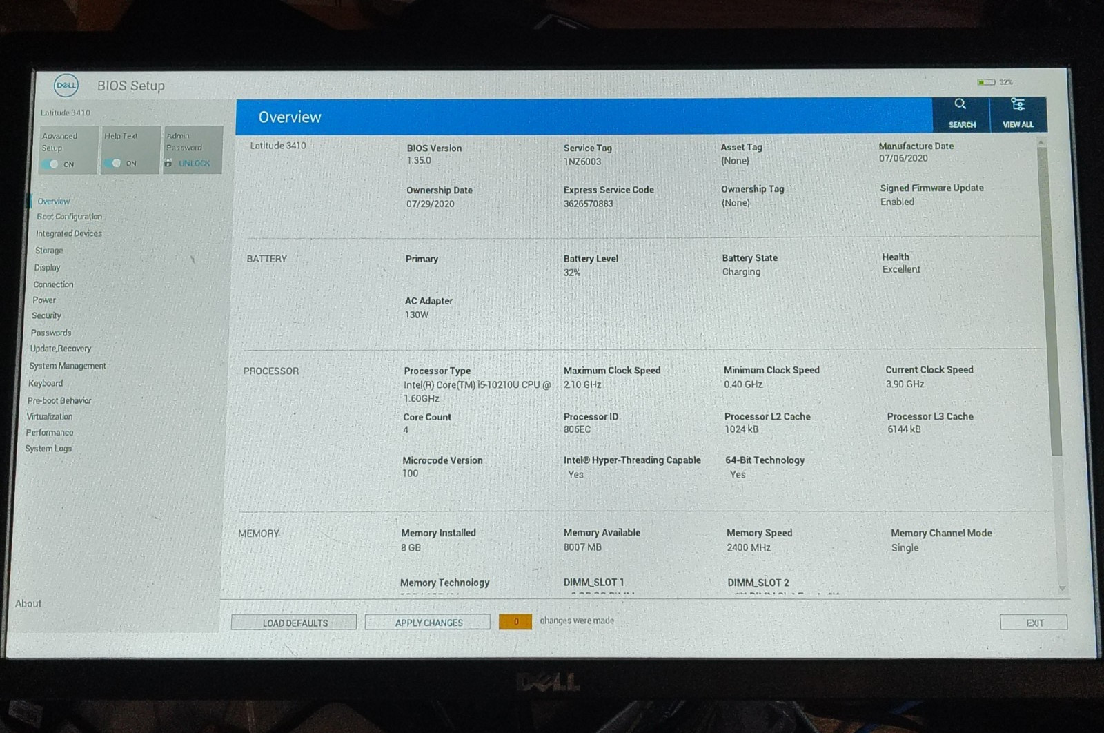The width and height of the screenshot is (1104, 733).
Task: Click Load Defaults button
Action: click(x=294, y=623)
